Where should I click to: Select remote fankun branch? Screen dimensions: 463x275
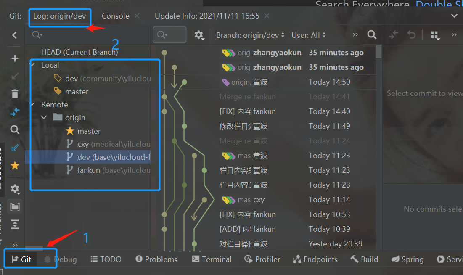108,170
